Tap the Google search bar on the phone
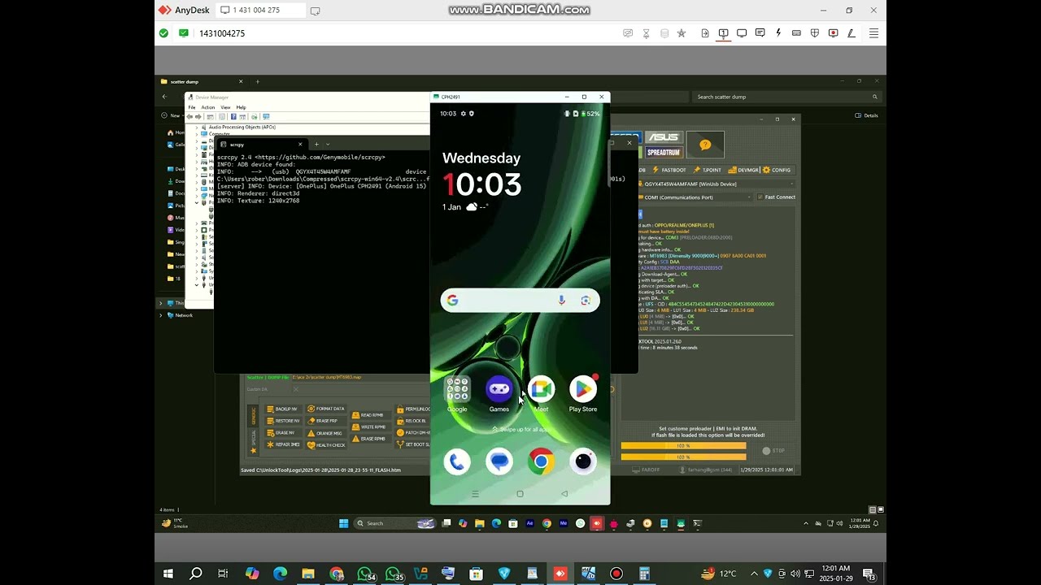 [x=520, y=301]
